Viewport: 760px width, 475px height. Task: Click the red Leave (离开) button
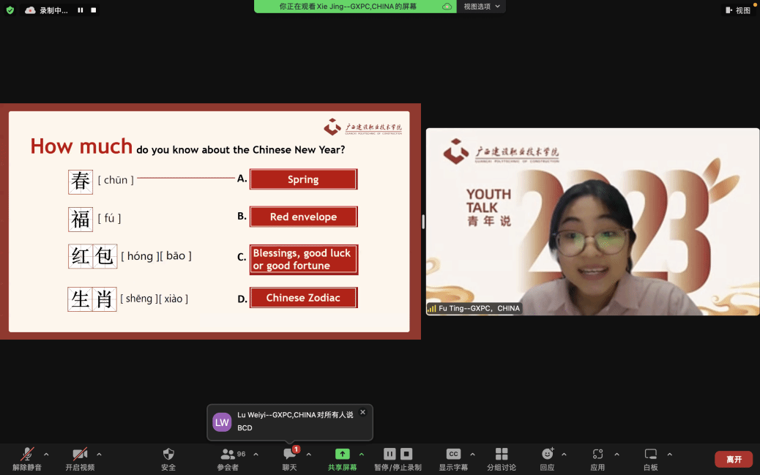733,460
